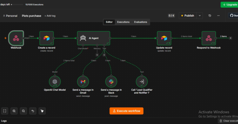Expand the Publish dropdown arrow
The width and height of the screenshot is (238, 124).
[x=200, y=15]
